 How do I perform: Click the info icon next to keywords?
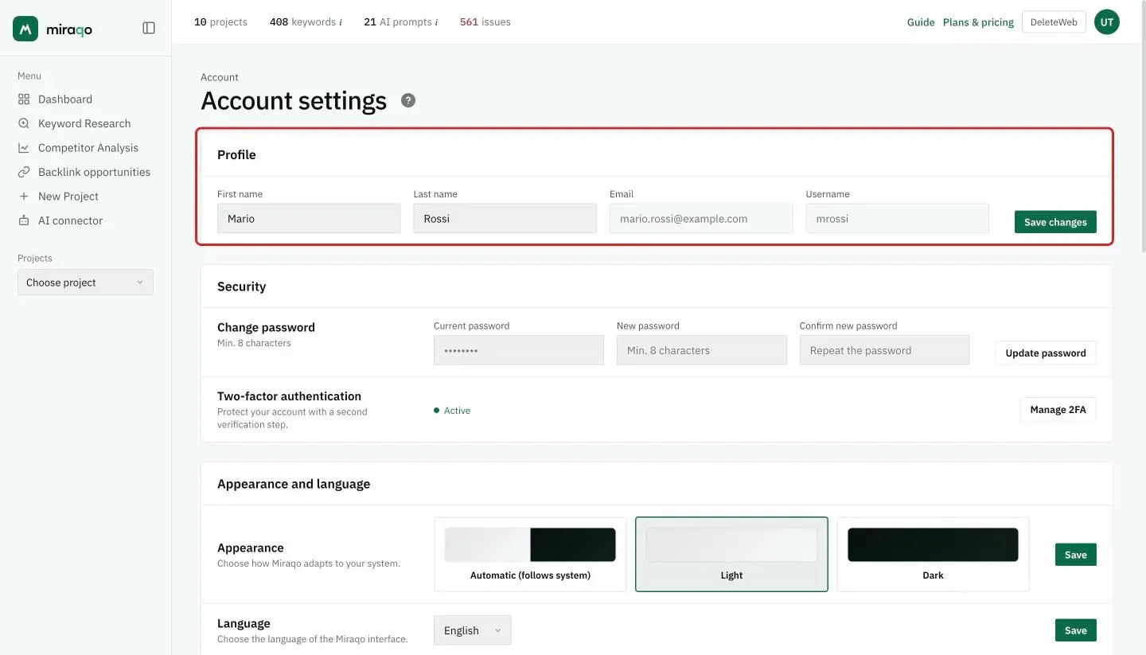tap(341, 22)
